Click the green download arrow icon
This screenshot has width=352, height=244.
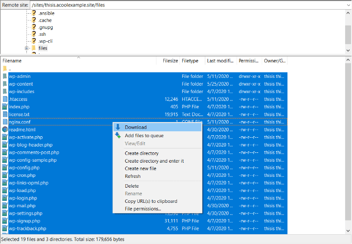click(x=118, y=127)
